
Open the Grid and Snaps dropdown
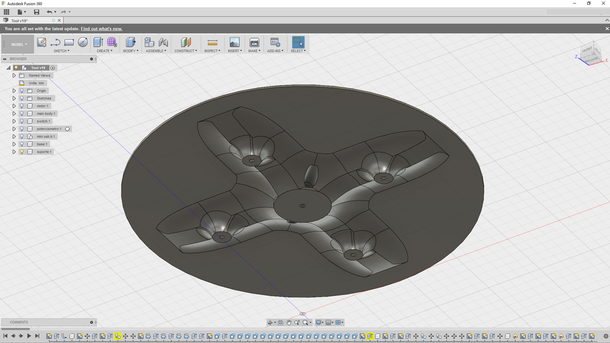click(x=330, y=322)
